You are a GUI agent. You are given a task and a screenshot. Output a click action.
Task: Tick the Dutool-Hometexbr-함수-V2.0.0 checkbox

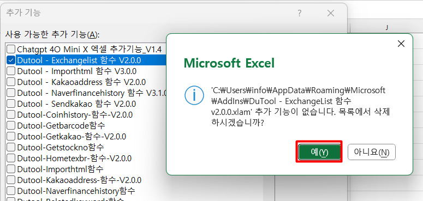(11, 158)
